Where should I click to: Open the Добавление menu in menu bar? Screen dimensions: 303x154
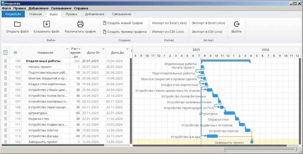[x=38, y=8]
